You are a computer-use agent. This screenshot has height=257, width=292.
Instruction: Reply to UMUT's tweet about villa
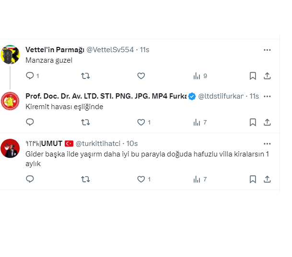point(30,179)
